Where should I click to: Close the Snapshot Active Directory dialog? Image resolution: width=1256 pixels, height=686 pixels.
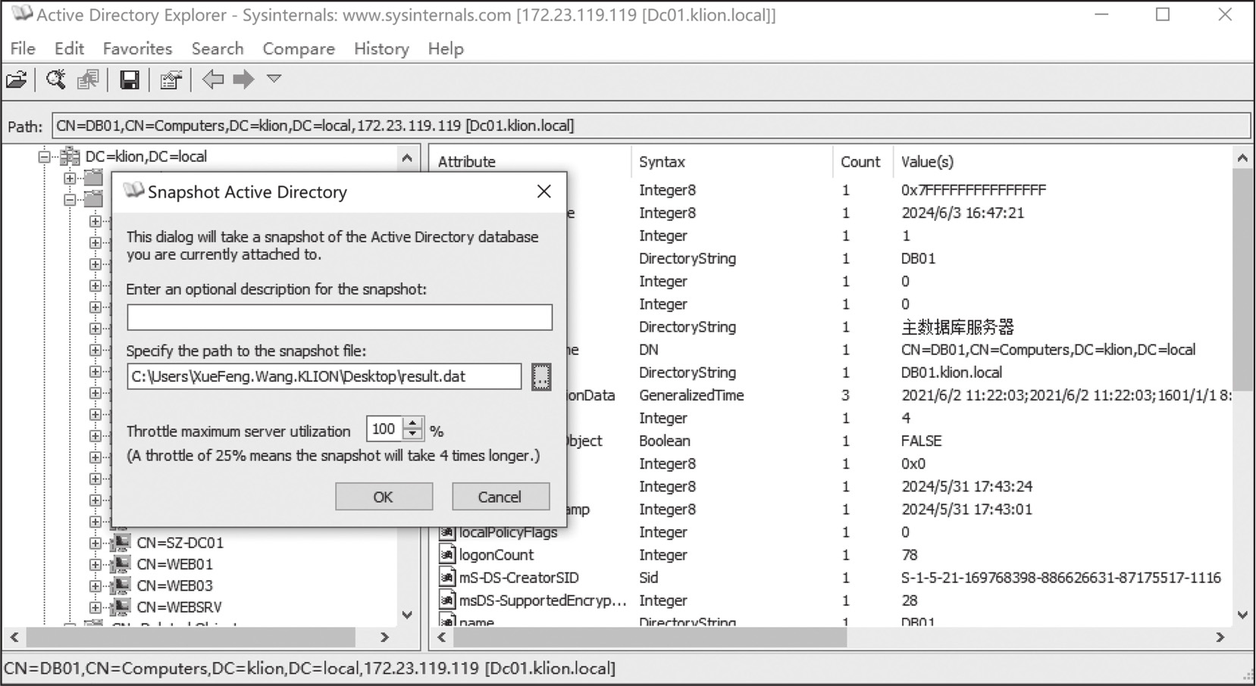click(x=544, y=192)
